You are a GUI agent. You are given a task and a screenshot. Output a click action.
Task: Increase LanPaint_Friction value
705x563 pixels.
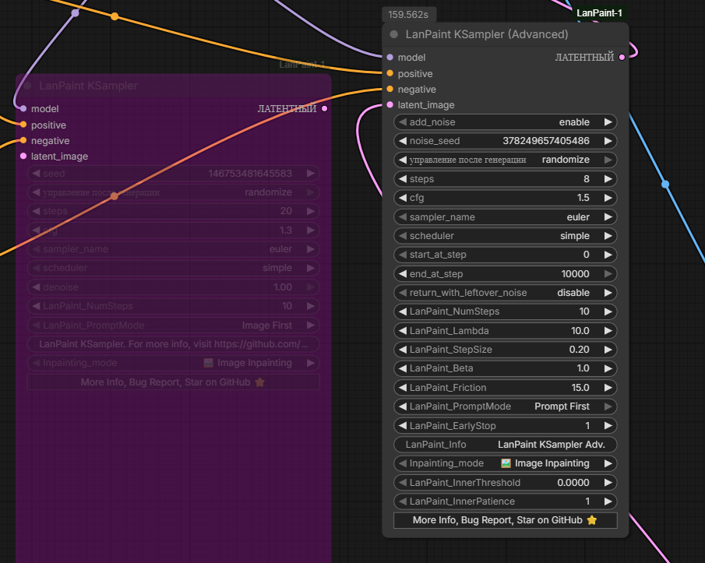pyautogui.click(x=608, y=387)
